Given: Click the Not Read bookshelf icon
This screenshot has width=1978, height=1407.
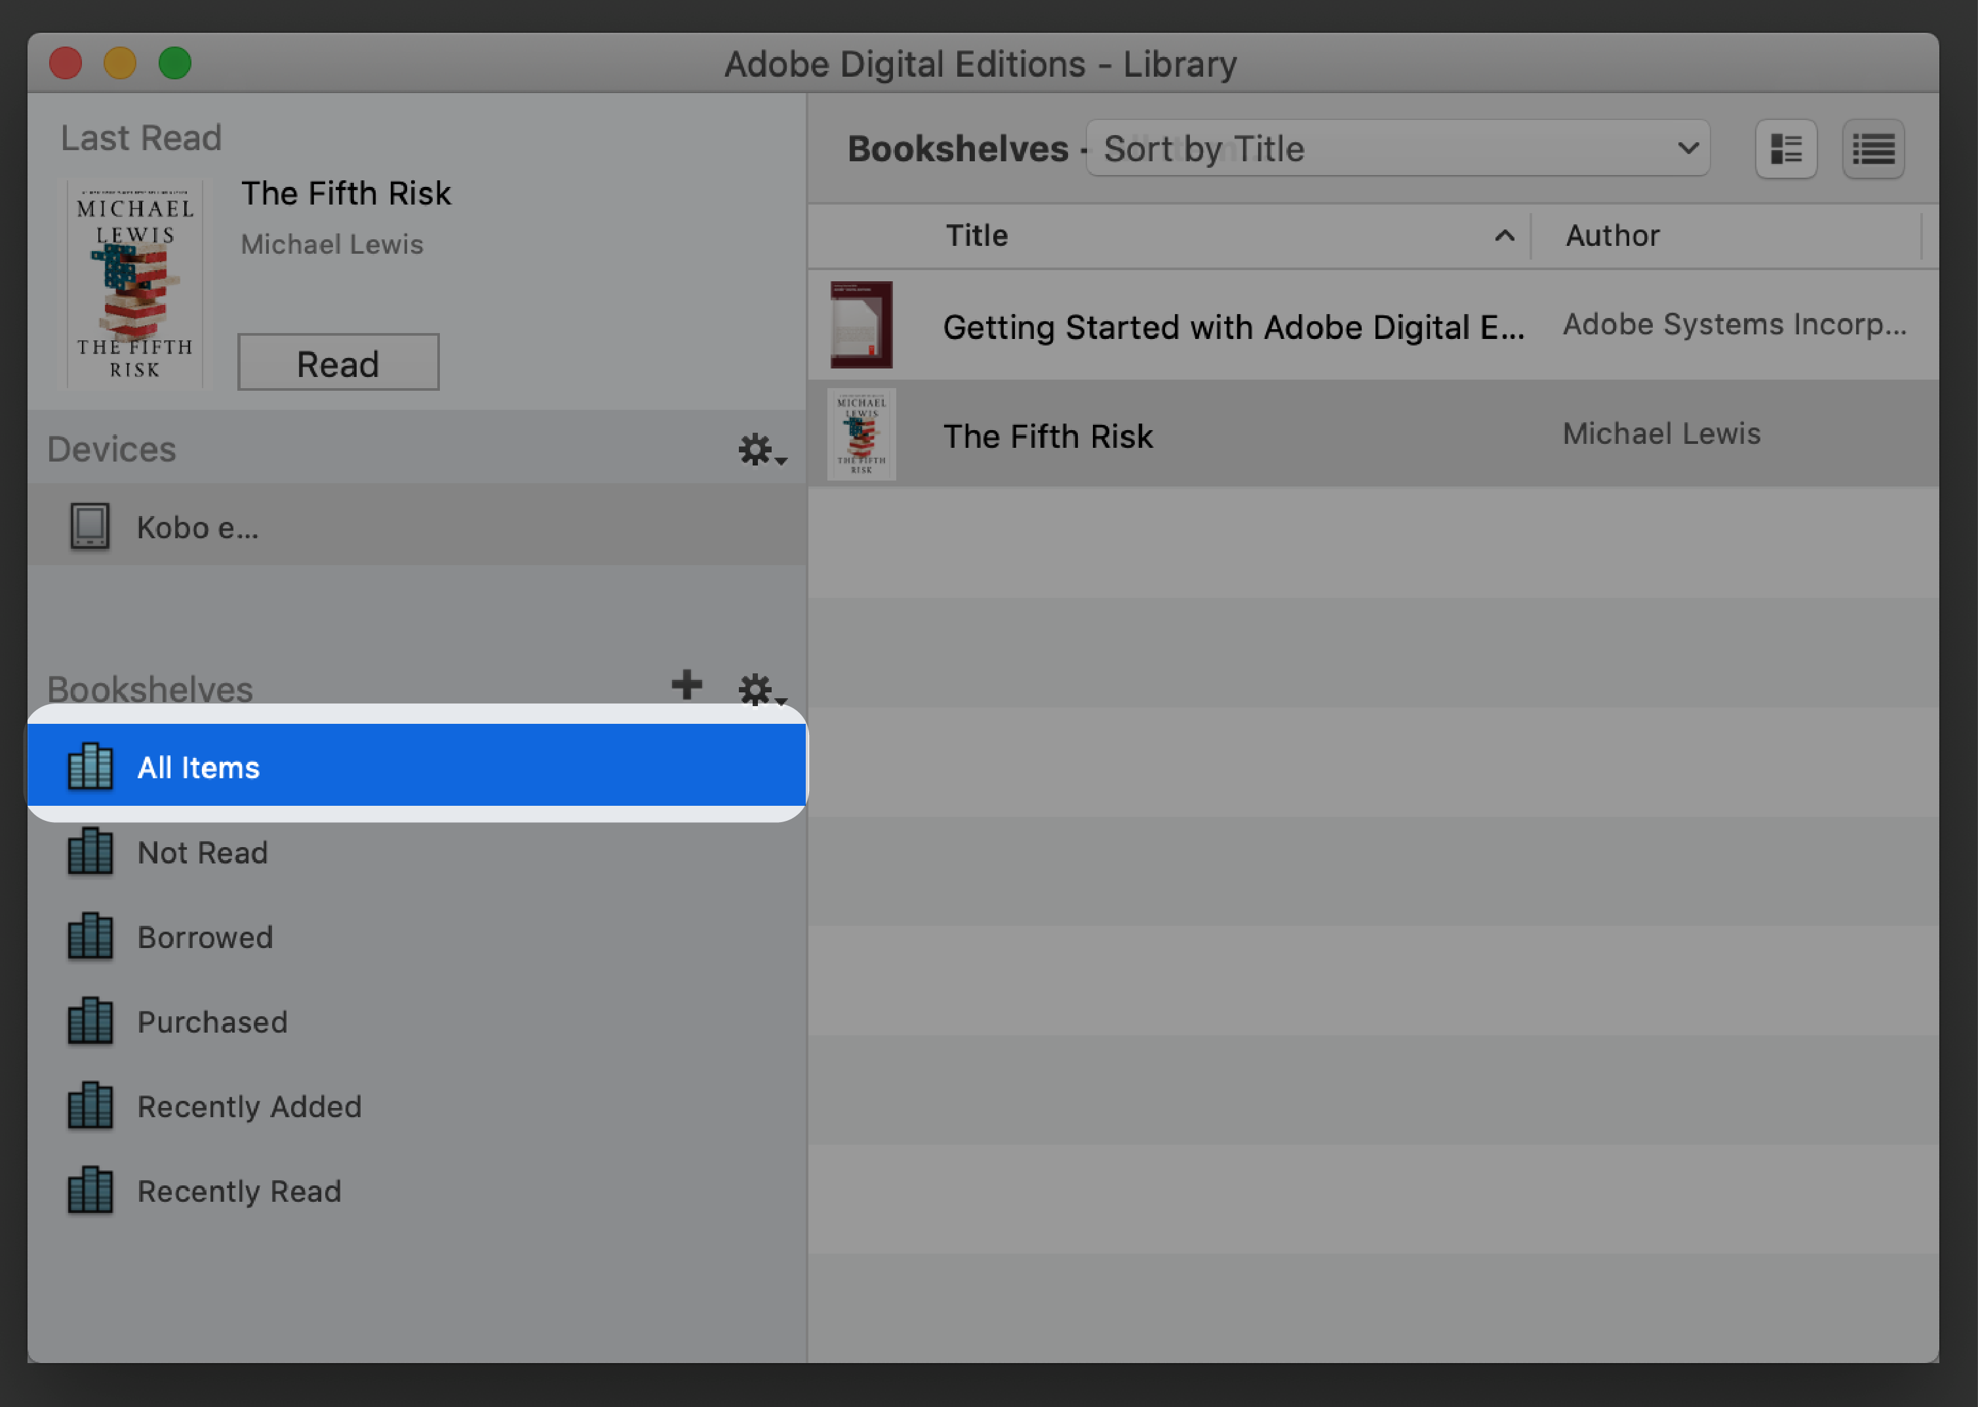Looking at the screenshot, I should (x=90, y=851).
